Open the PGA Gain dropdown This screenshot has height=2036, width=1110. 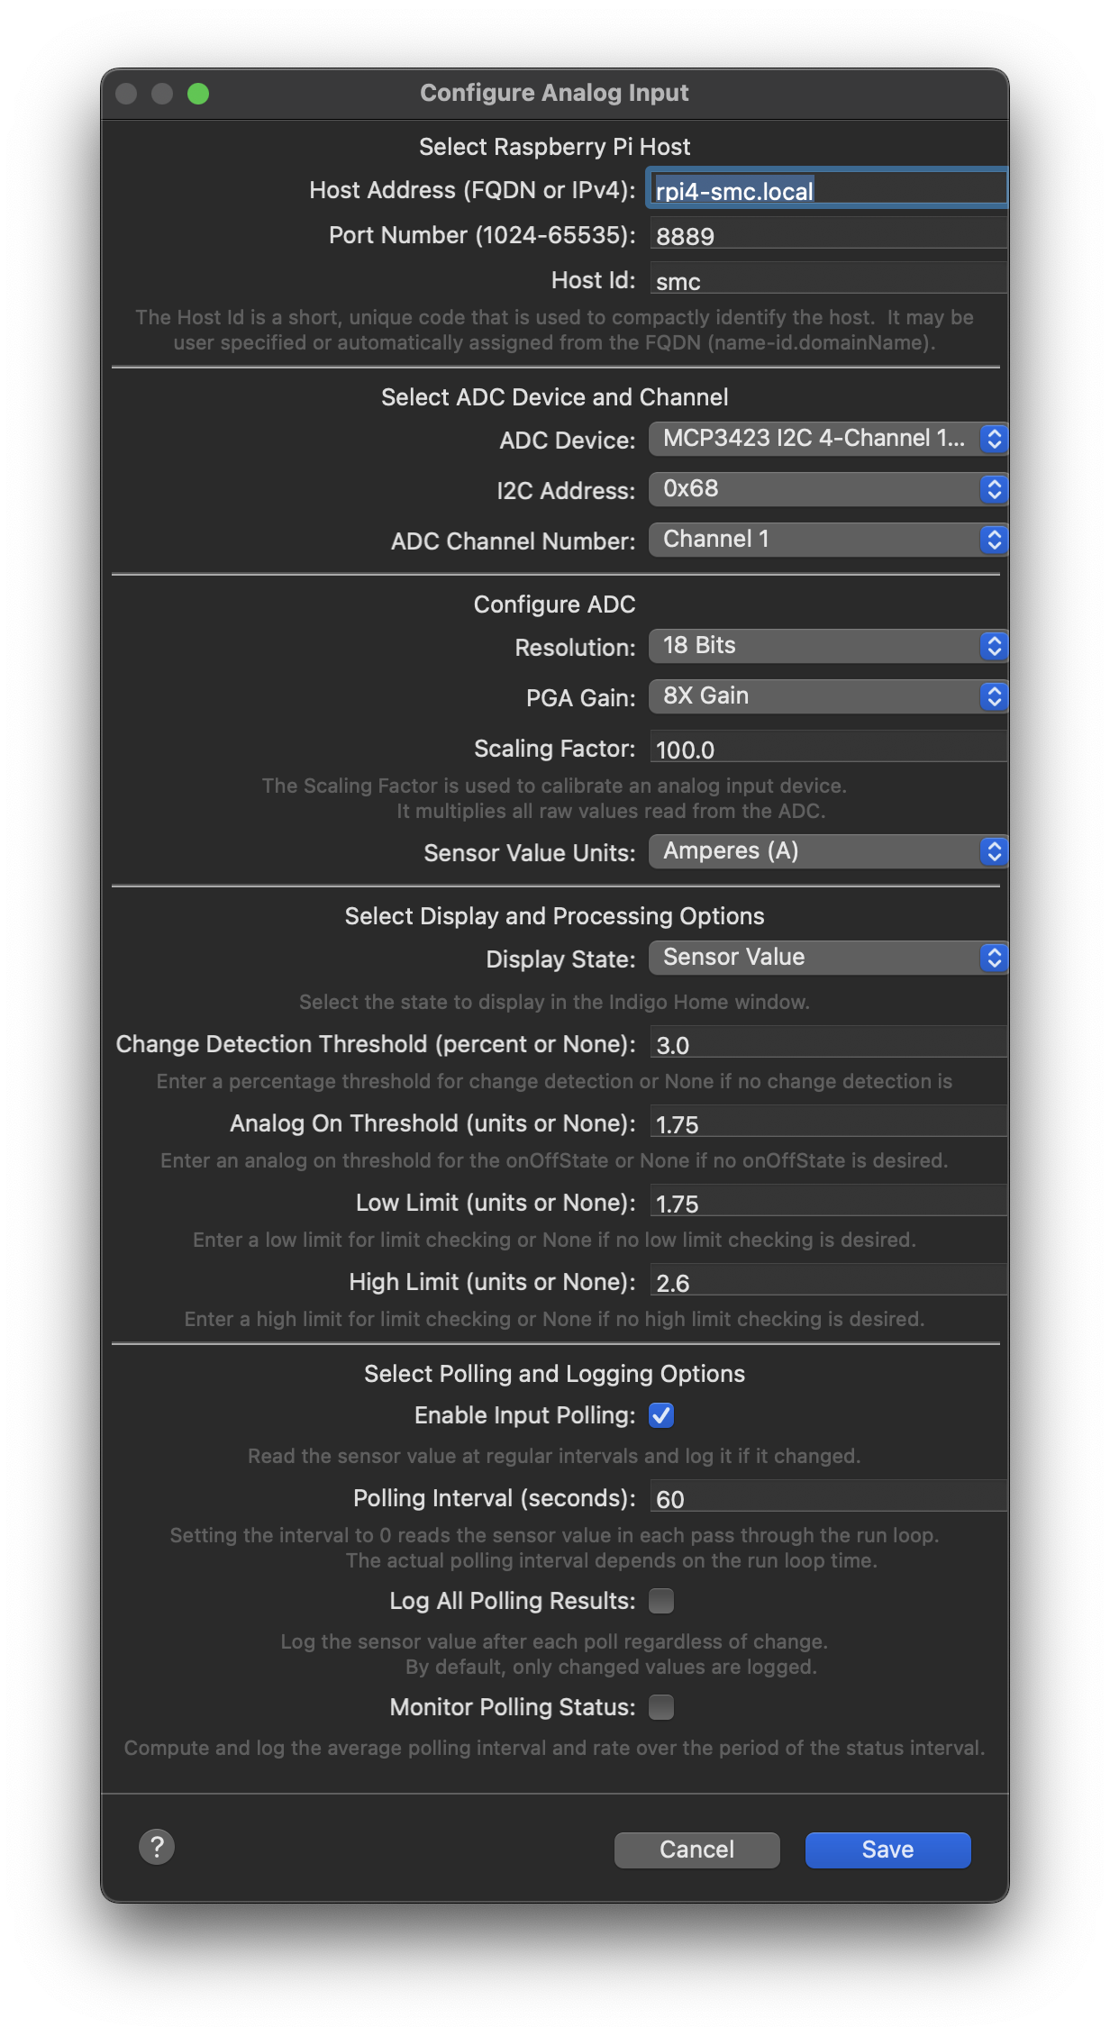pyautogui.click(x=828, y=696)
